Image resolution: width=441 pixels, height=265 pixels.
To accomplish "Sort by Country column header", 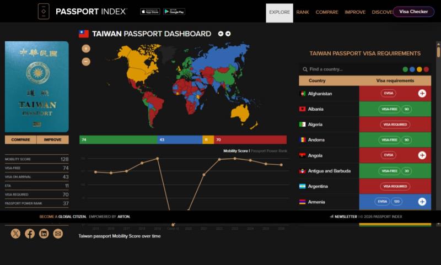I will tap(317, 80).
